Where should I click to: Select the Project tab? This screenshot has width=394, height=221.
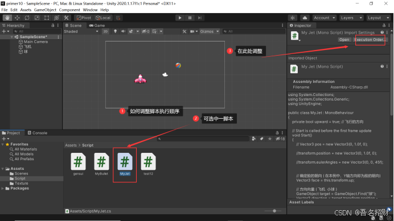click(11, 133)
